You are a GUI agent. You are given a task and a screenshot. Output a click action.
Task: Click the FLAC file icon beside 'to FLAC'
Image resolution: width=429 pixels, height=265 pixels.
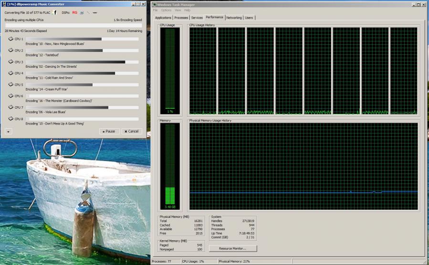55,12
